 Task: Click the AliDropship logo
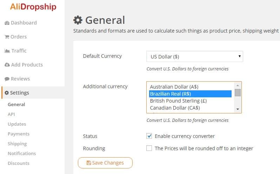[33, 7]
